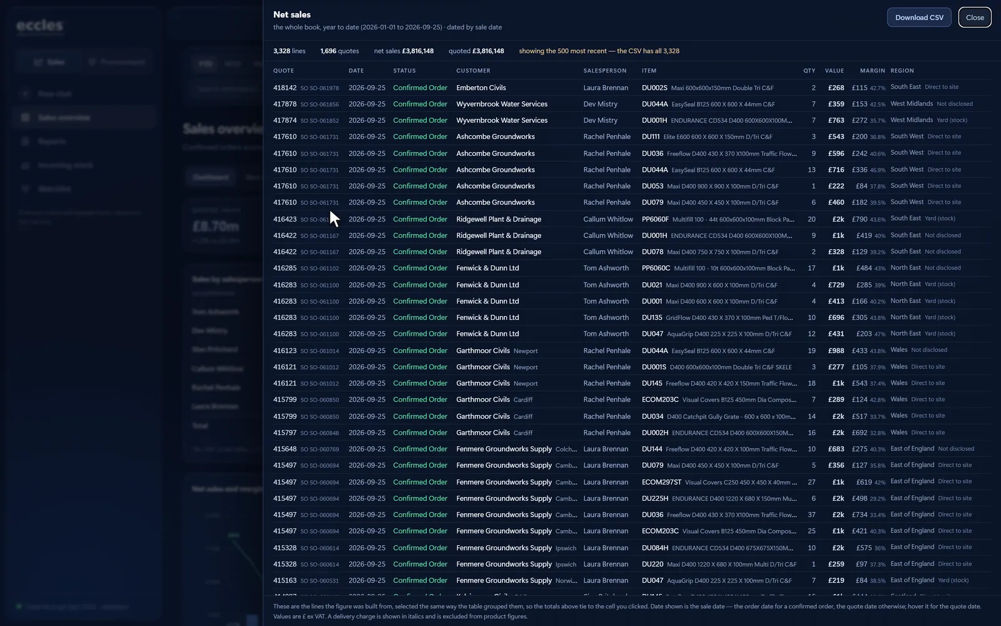
Task: Click the £763 value cell
Action: [x=836, y=120]
